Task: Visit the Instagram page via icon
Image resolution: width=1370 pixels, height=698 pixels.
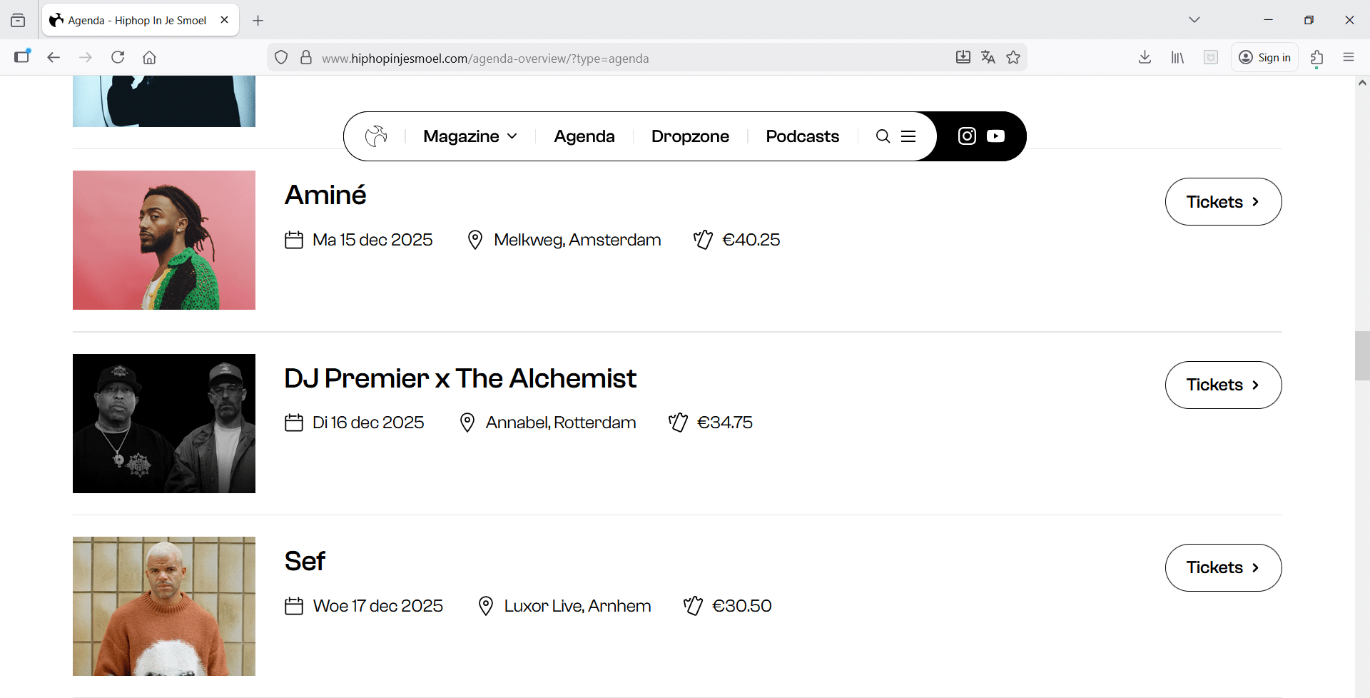Action: coord(967,136)
